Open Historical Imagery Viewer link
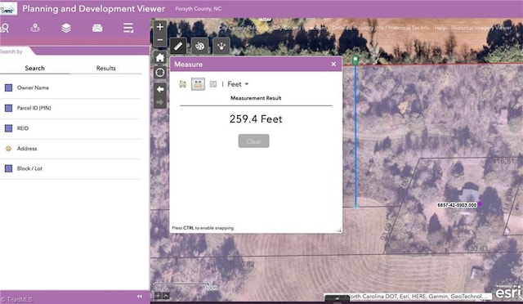 click(481, 28)
